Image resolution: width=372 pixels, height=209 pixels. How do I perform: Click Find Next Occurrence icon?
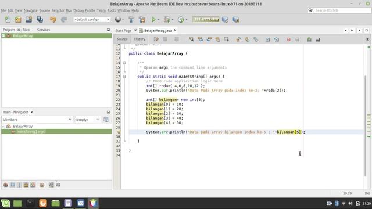pyautogui.click(x=209, y=39)
